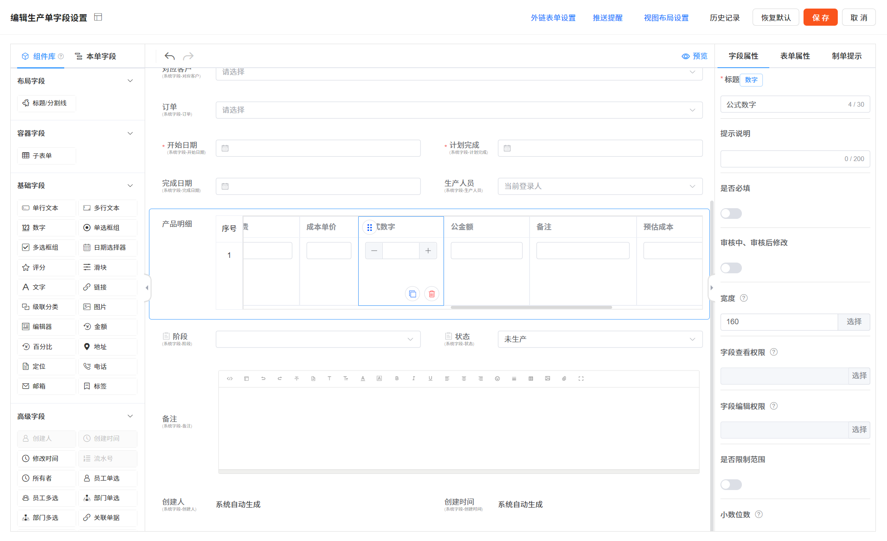Click the layout icon beside page title
Screen dimensions: 887x541
click(x=98, y=17)
